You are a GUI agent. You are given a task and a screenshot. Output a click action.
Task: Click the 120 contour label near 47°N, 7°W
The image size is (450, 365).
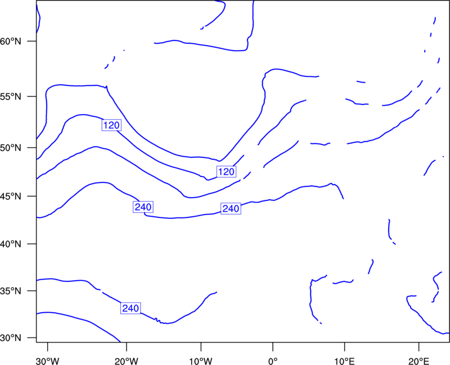[227, 172]
